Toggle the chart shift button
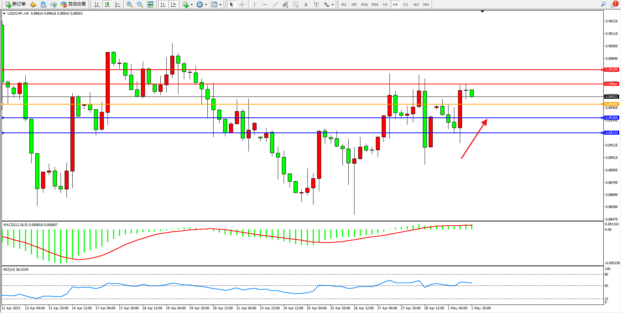The height and width of the screenshot is (313, 621). point(173,4)
